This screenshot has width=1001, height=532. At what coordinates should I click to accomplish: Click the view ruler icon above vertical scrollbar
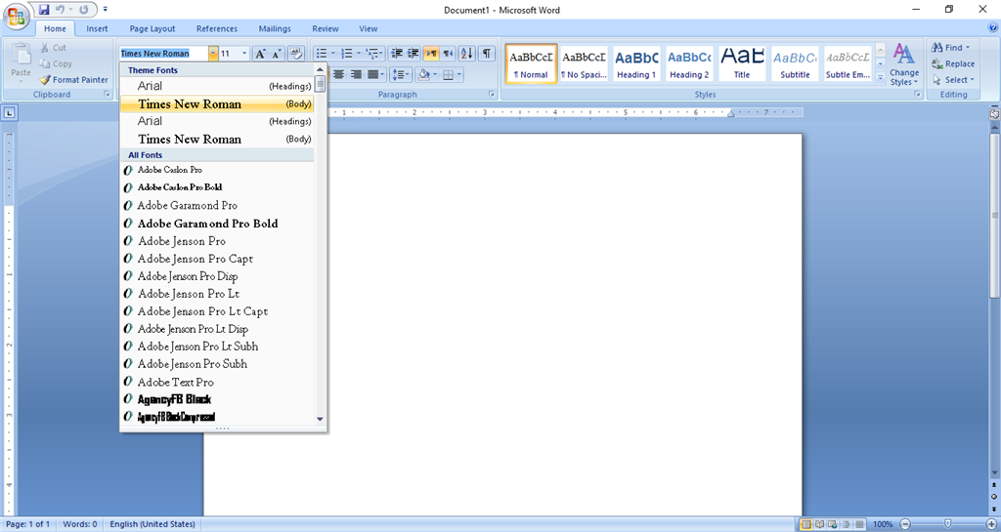994,113
